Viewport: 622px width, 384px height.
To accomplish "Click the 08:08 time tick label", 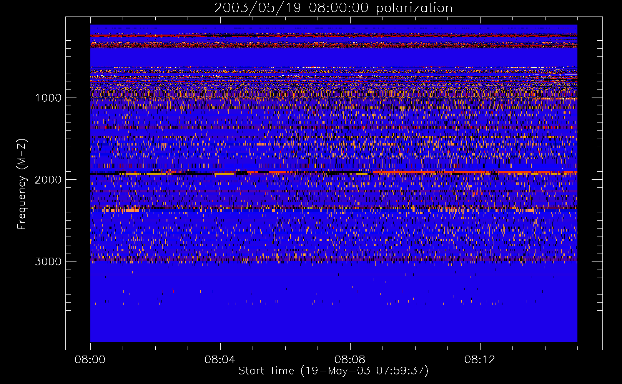I will point(349,360).
